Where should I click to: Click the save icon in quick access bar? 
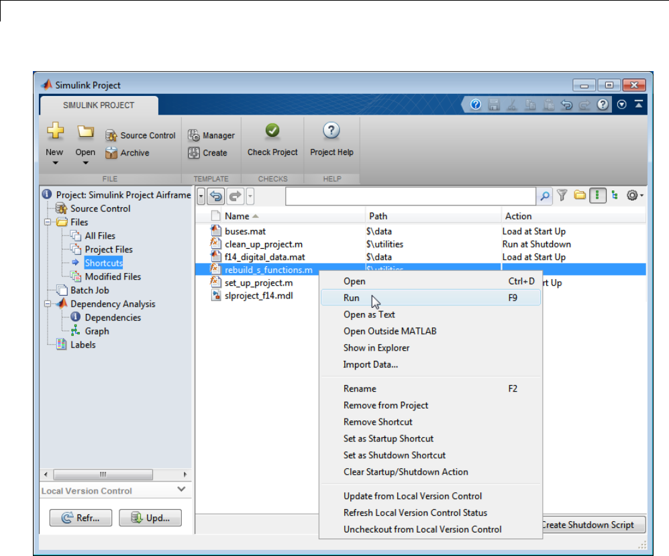pyautogui.click(x=494, y=105)
